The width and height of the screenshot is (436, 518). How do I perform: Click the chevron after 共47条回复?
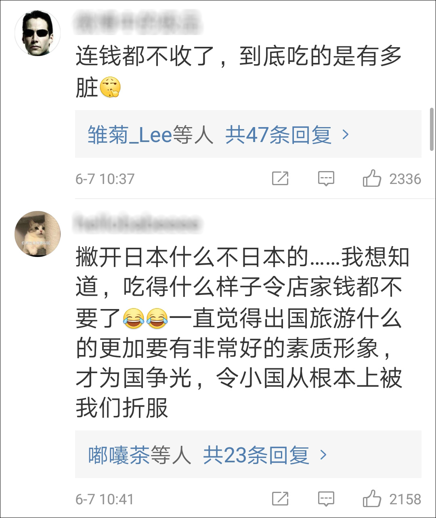pos(346,134)
